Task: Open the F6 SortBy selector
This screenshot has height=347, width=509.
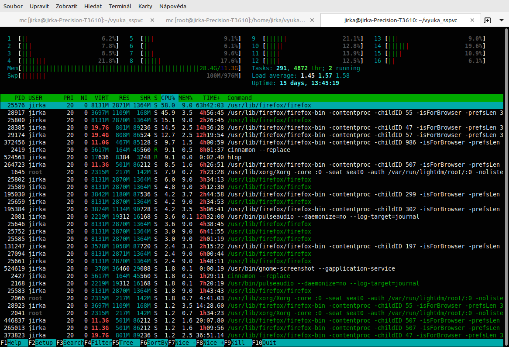Action: coord(154,343)
